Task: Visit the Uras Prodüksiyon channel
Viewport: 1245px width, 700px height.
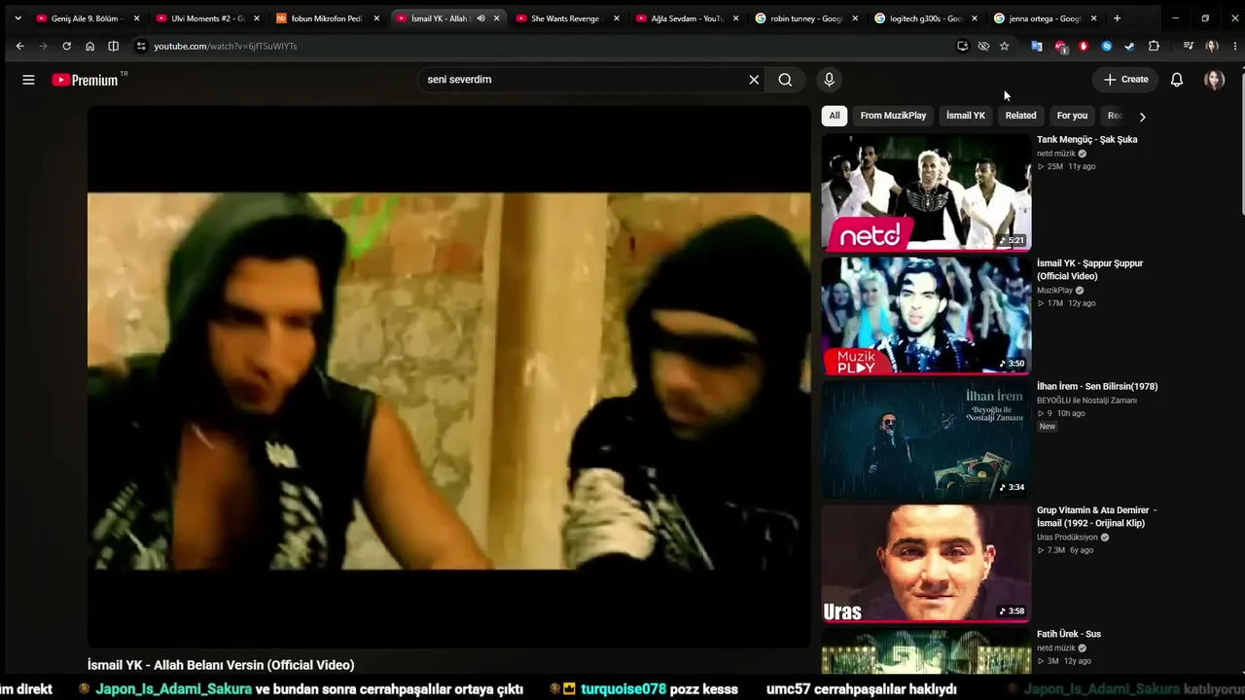Action: (1067, 537)
